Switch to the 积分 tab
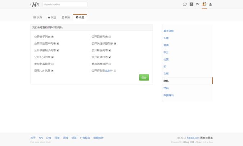This screenshot has width=243, height=146. [x=66, y=17]
